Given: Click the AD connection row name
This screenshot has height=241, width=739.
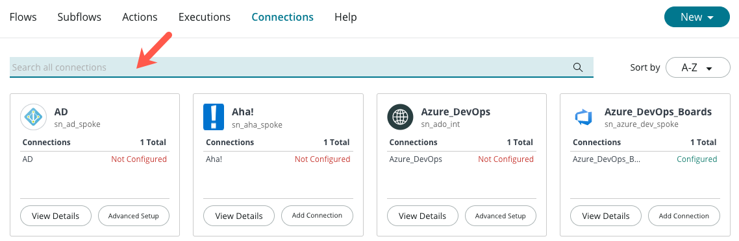Looking at the screenshot, I should tap(27, 159).
